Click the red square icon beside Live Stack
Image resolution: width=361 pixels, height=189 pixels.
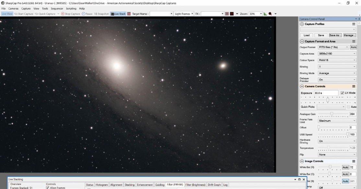click(129, 14)
